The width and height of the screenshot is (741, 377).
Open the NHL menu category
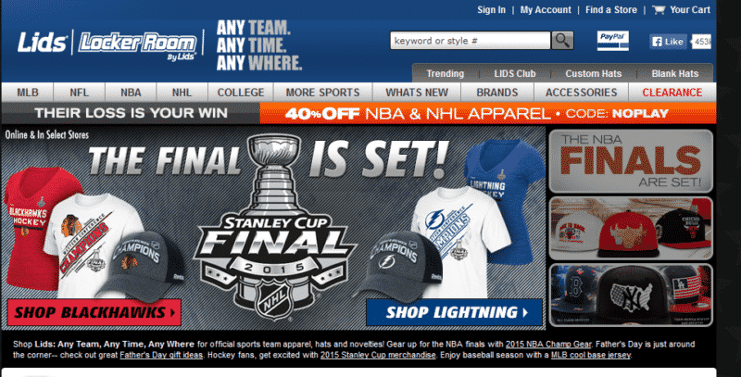[x=182, y=93]
